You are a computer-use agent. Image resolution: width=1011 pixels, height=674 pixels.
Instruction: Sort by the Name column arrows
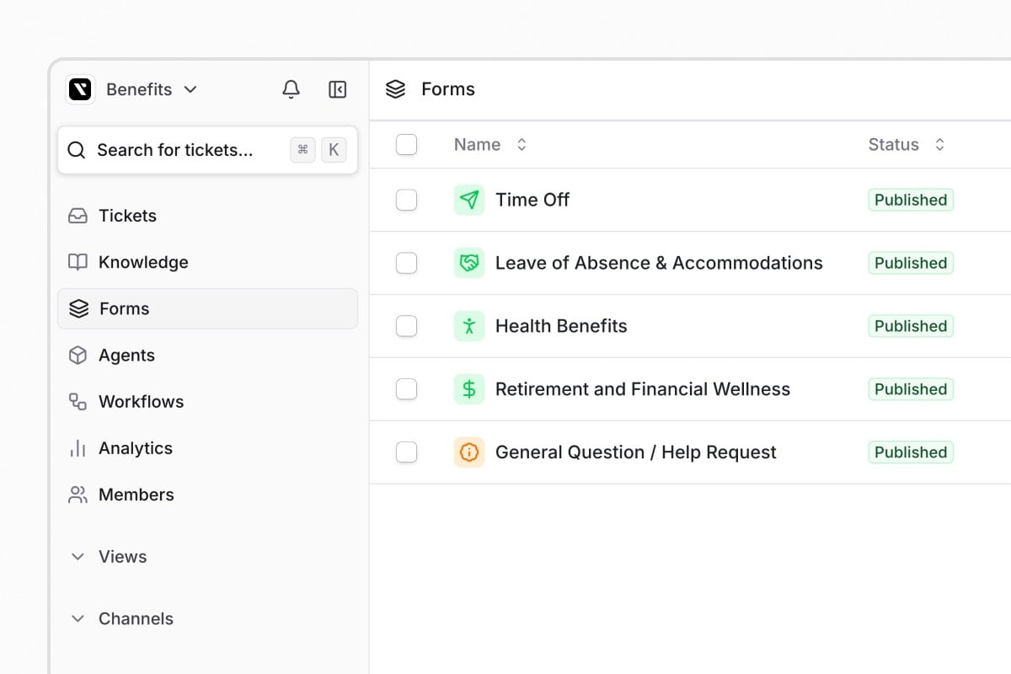pos(522,145)
